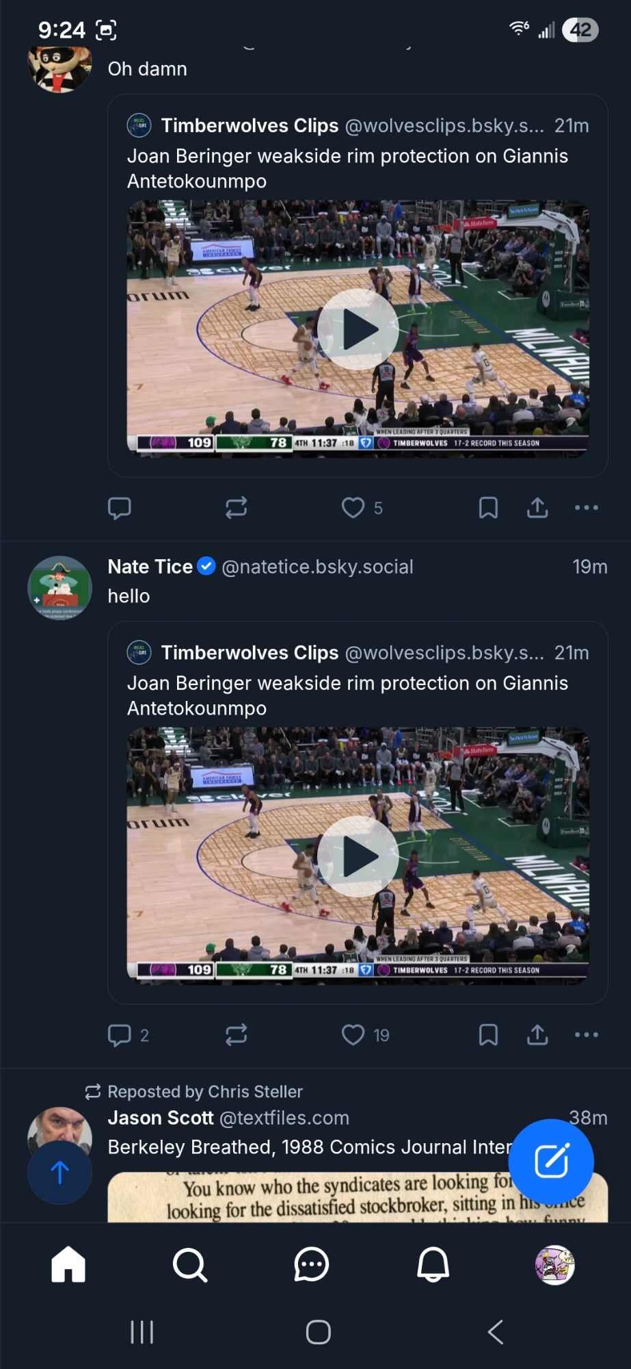Play the Timberwolves clip in Nate Tice's post

358,856
